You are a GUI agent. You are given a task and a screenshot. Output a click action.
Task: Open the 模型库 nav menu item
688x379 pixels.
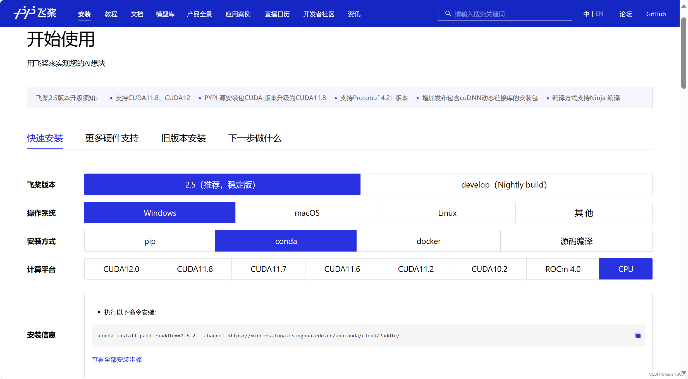pyautogui.click(x=165, y=14)
